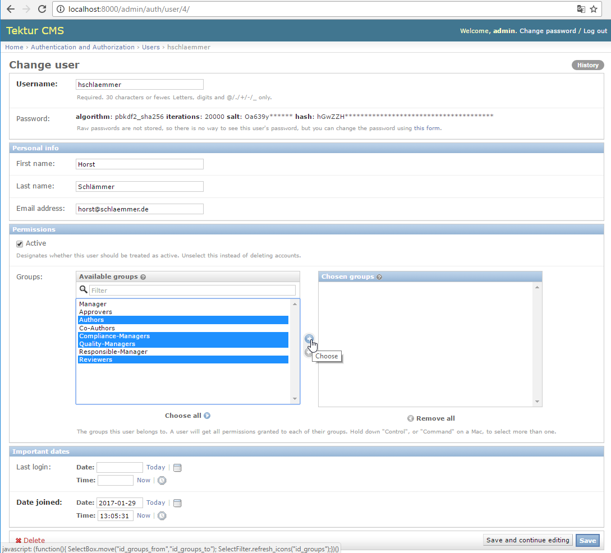Screen dimensions: 611x553
Task: Open calendar icon for Date joined
Action: coord(177,503)
